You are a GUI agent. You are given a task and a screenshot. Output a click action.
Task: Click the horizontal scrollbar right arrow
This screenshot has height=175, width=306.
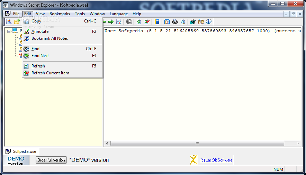click(298, 143)
